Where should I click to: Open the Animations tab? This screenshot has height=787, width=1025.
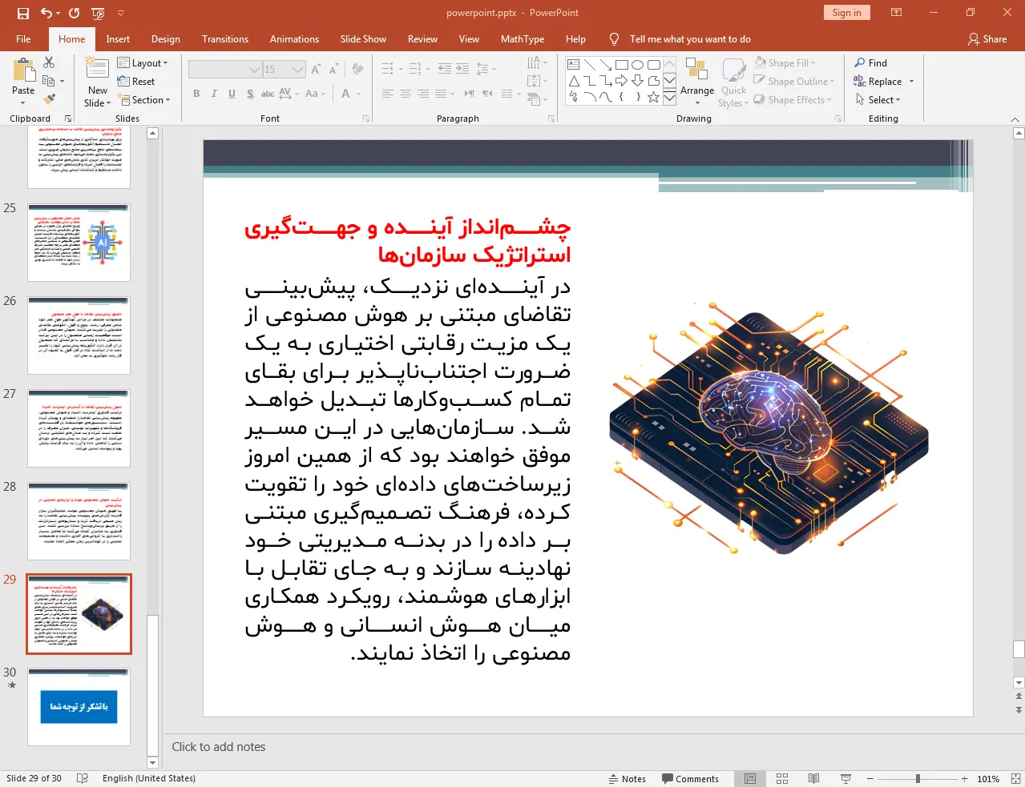294,38
